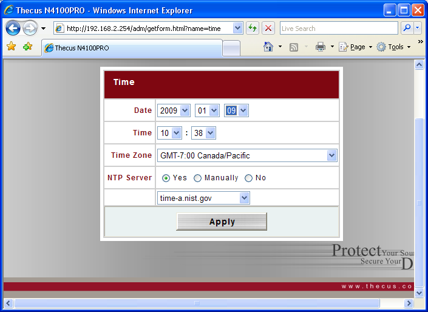Select the No NTP Server option

pyautogui.click(x=248, y=178)
